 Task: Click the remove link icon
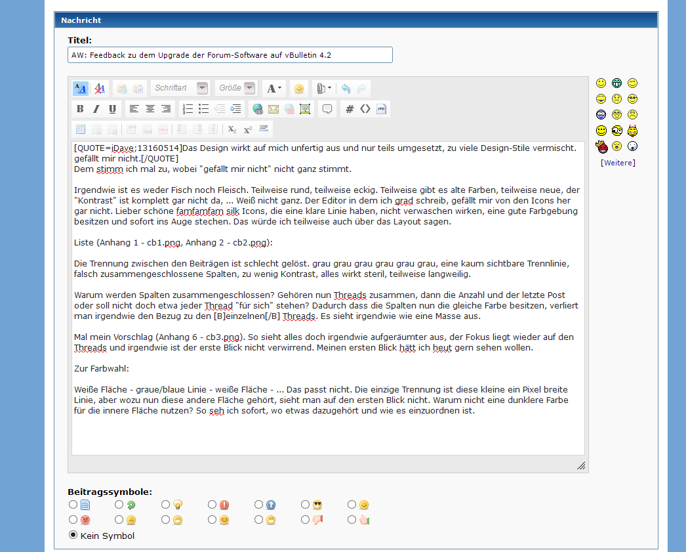[289, 109]
